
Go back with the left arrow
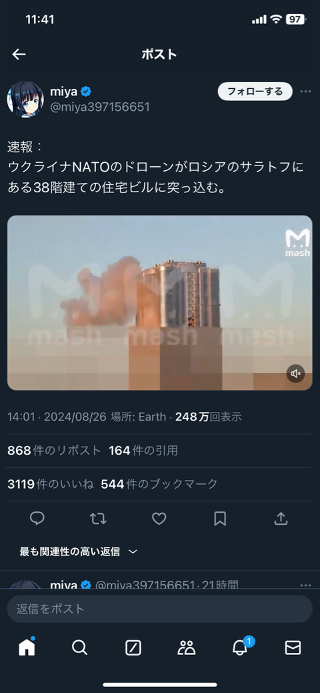(19, 54)
